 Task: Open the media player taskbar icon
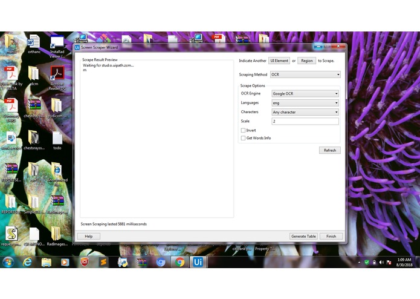click(65, 262)
